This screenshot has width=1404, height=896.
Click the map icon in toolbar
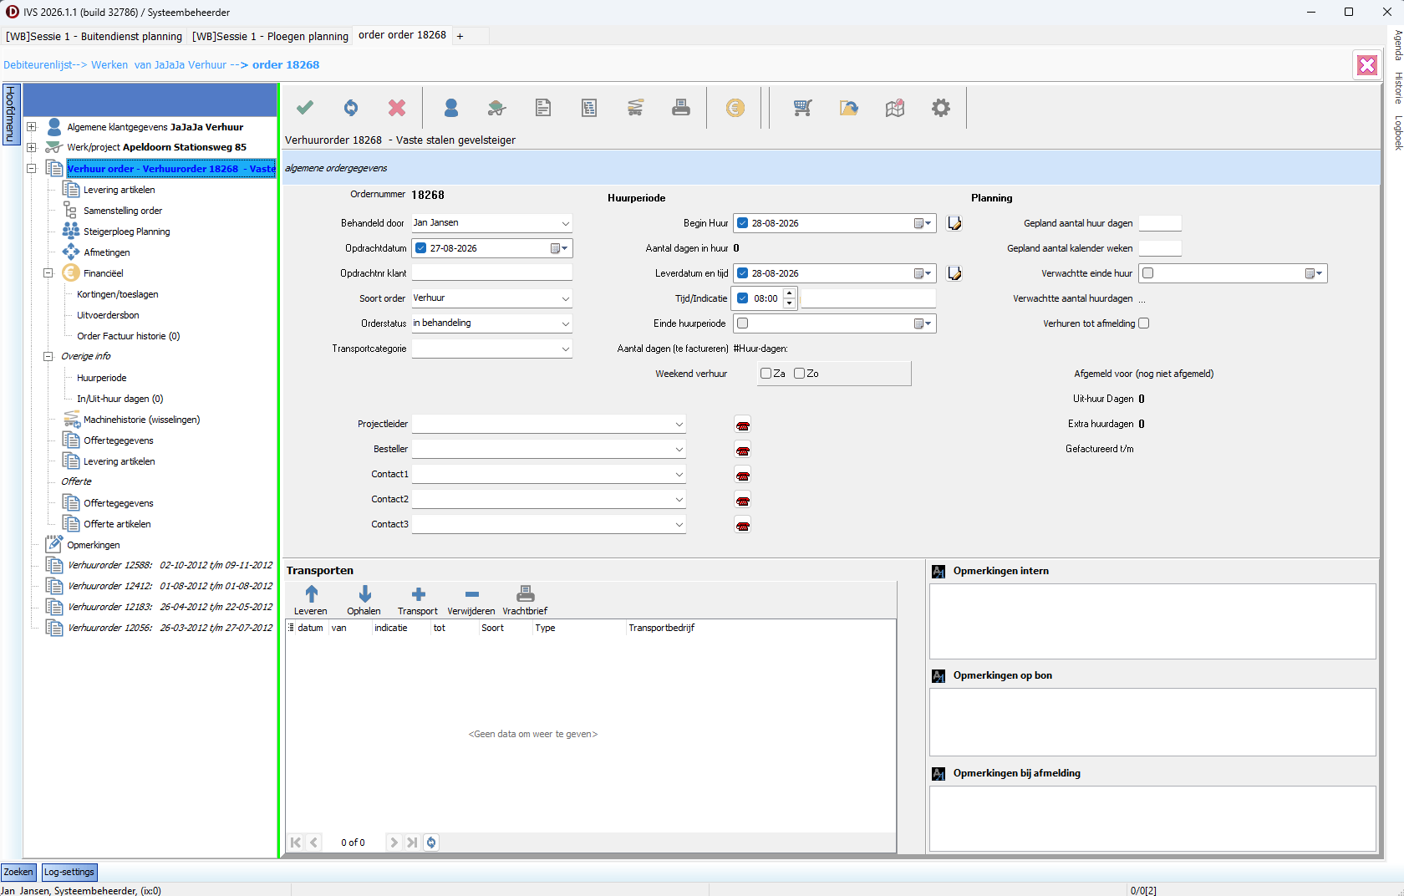tap(895, 108)
